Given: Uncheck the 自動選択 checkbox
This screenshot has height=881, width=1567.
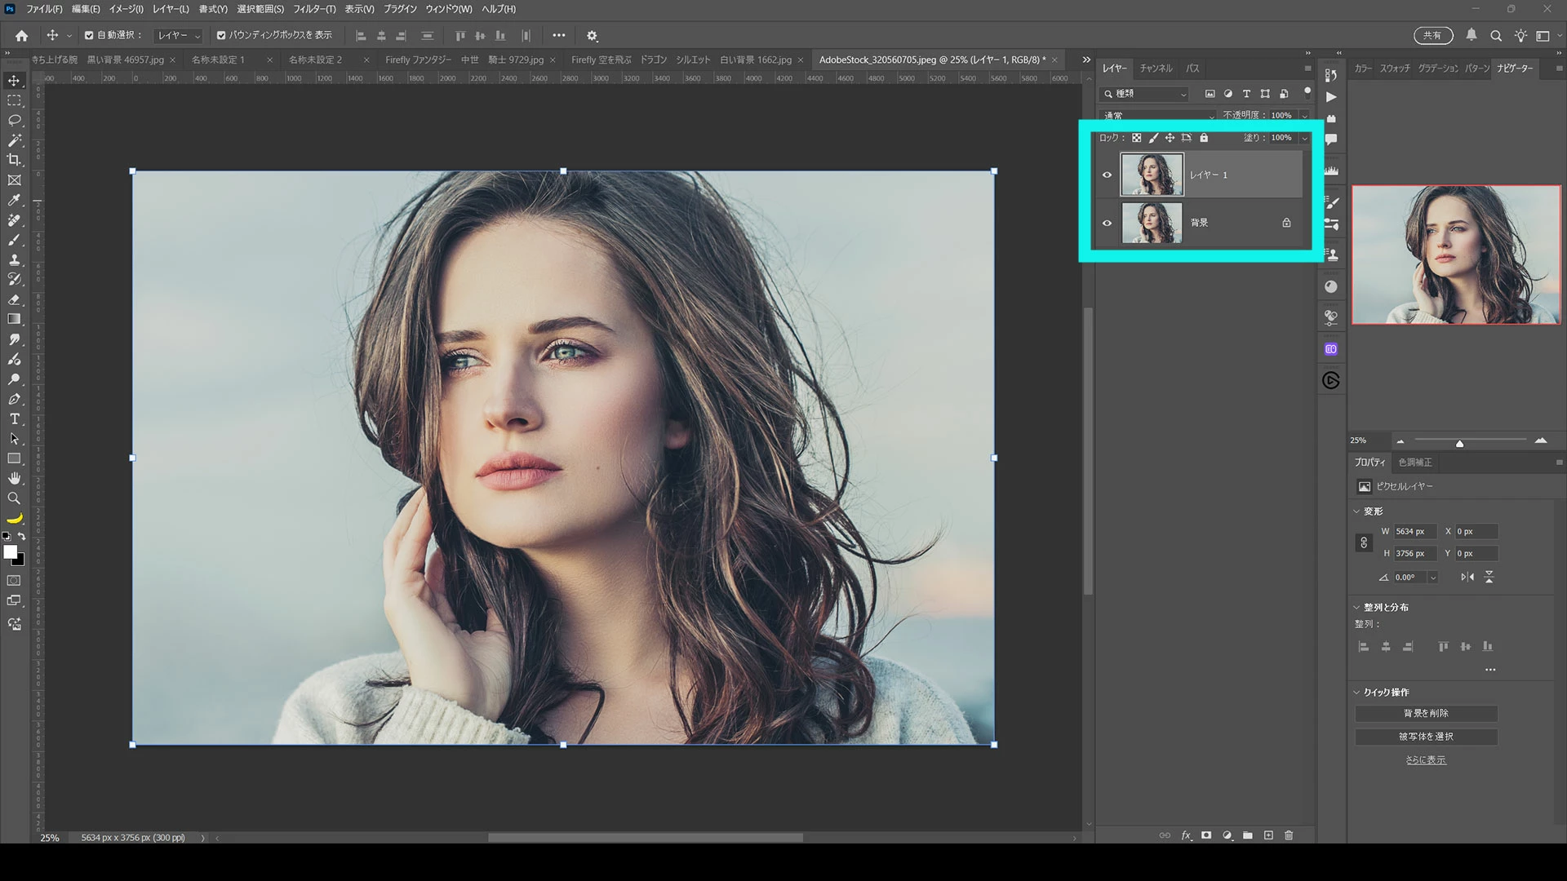Looking at the screenshot, I should [x=89, y=35].
